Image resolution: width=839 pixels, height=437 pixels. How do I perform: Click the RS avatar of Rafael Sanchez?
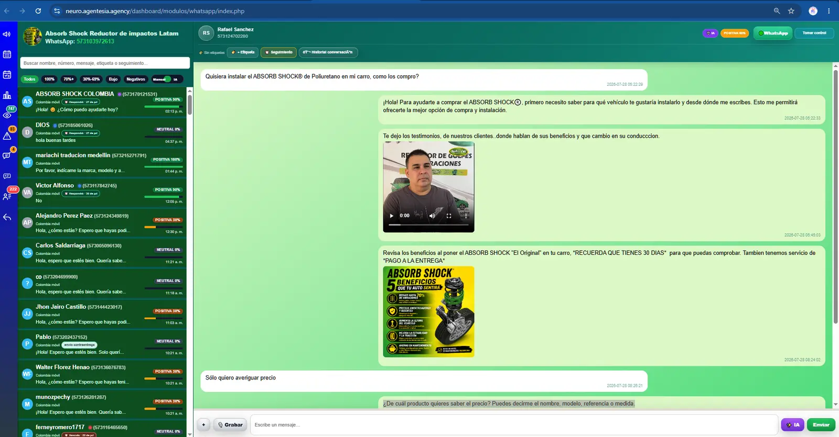point(206,33)
